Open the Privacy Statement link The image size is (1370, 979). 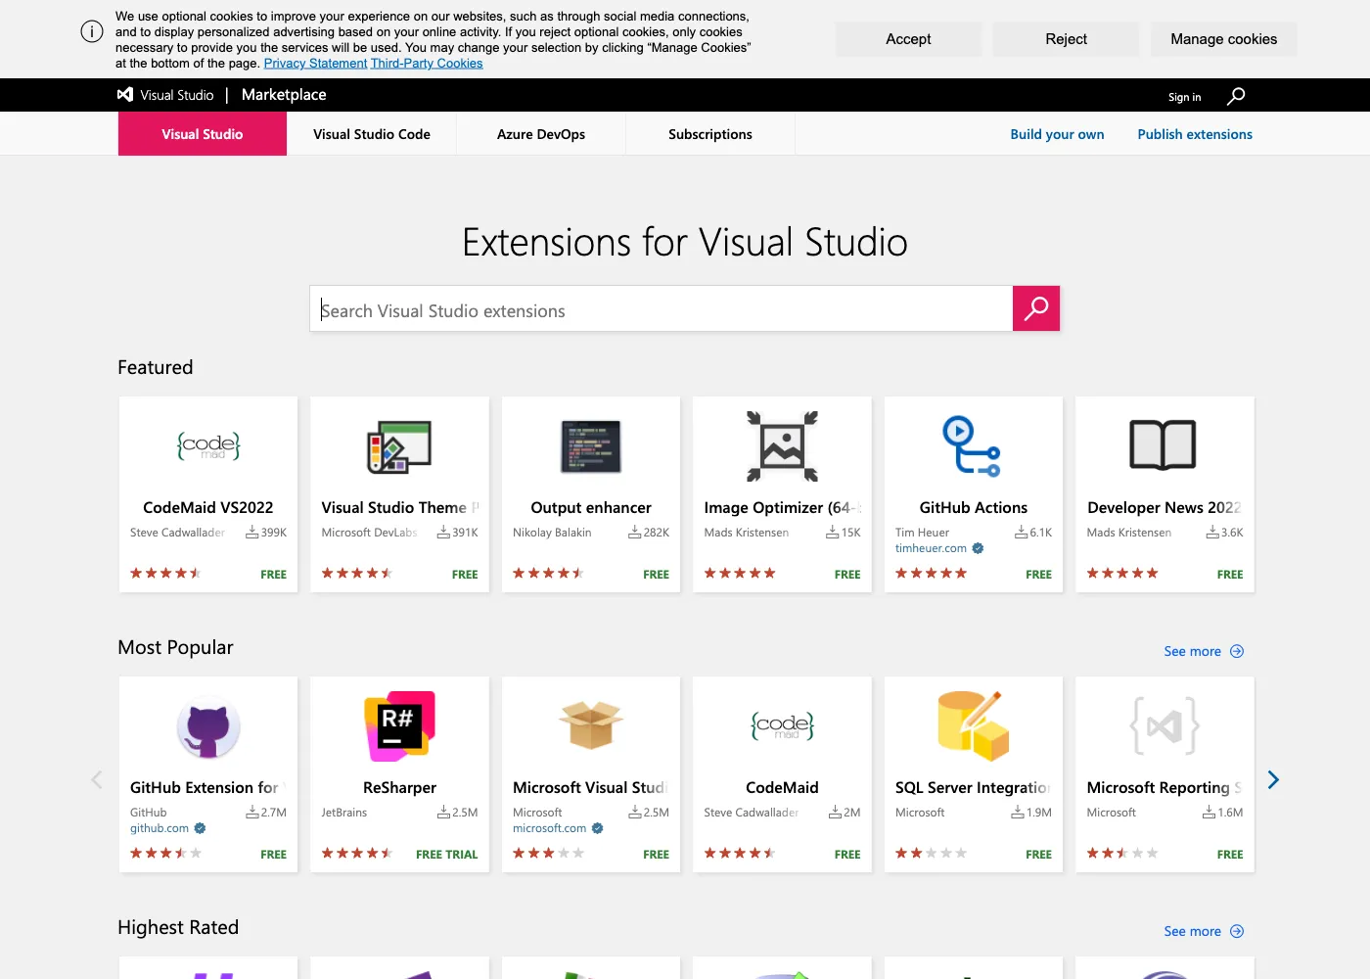coord(315,64)
